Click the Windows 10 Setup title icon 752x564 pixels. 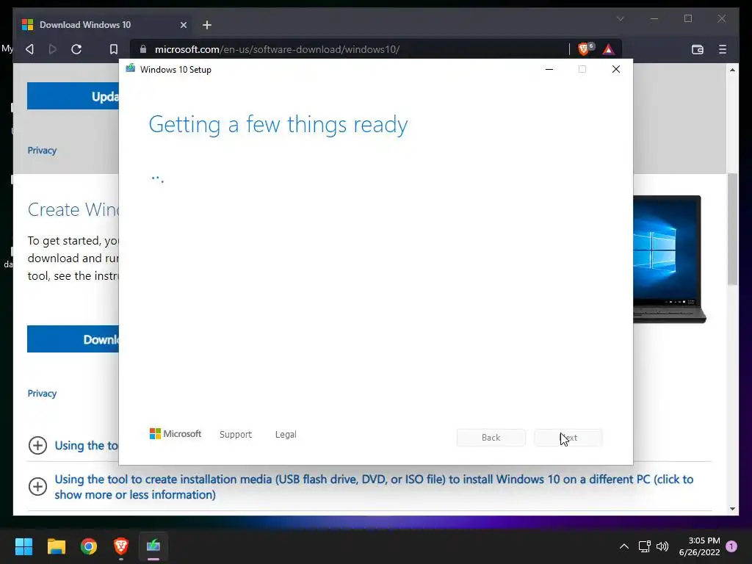(131, 68)
